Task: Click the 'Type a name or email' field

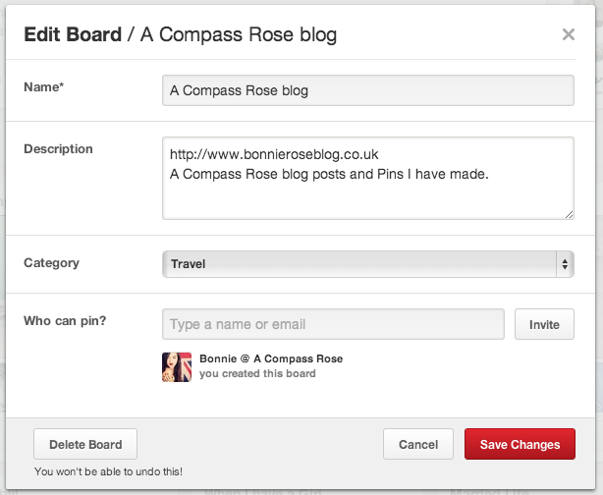Action: (x=333, y=324)
